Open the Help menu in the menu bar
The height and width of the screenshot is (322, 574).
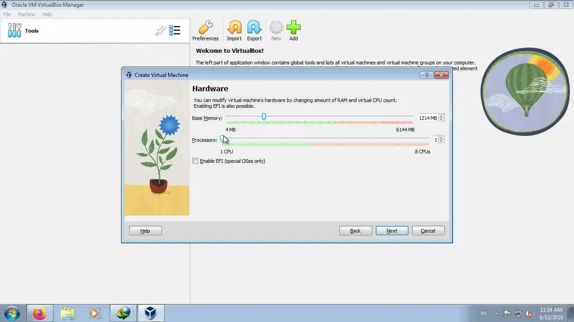(x=47, y=14)
